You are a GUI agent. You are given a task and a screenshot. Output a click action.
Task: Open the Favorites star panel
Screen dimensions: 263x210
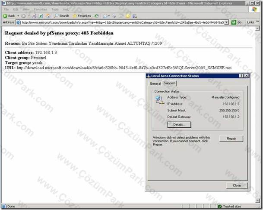(82, 16)
